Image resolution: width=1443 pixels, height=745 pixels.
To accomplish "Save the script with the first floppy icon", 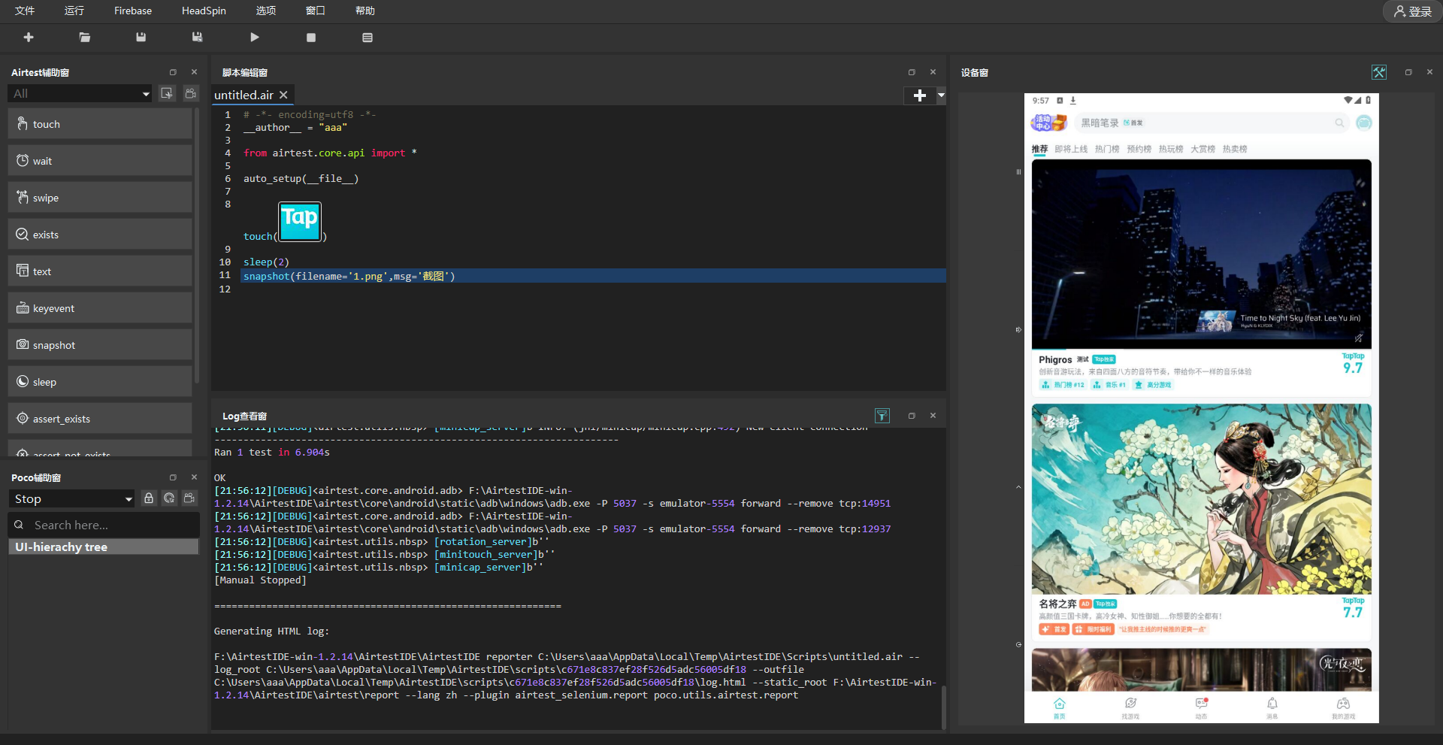I will pyautogui.click(x=141, y=37).
